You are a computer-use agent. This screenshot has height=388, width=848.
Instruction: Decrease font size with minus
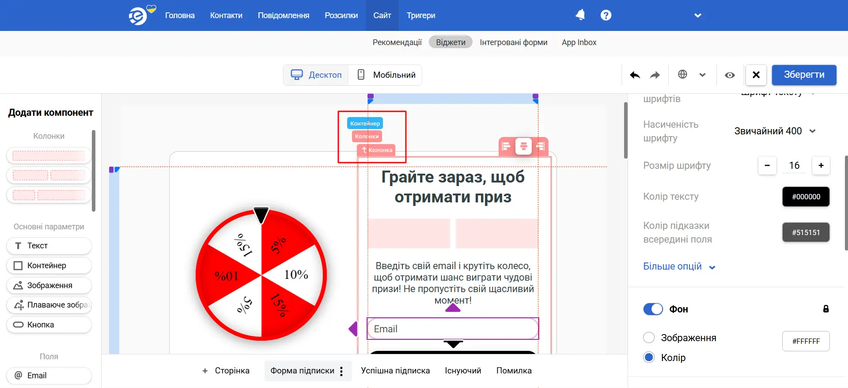click(x=767, y=165)
